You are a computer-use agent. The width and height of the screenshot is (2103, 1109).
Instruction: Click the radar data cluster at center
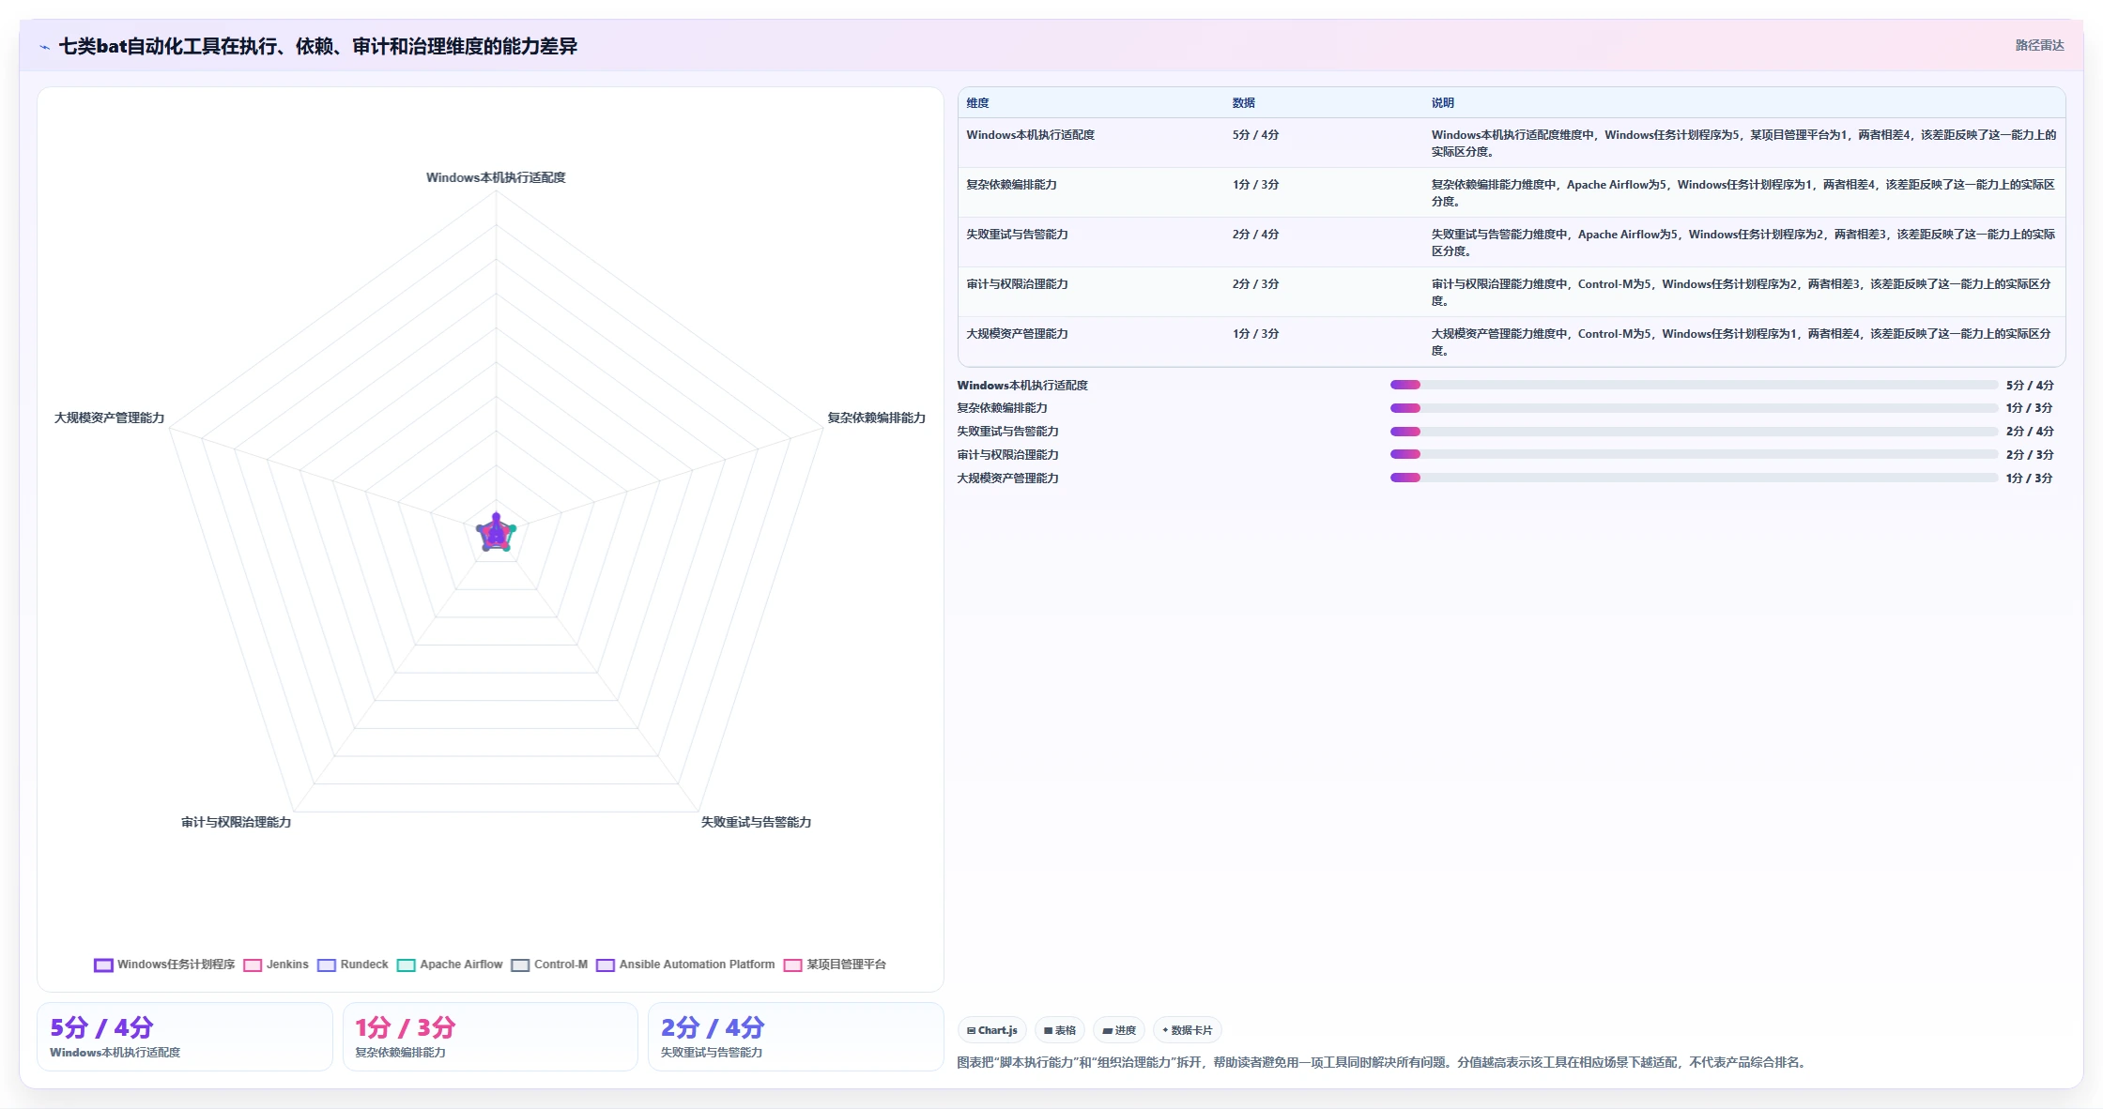[496, 533]
